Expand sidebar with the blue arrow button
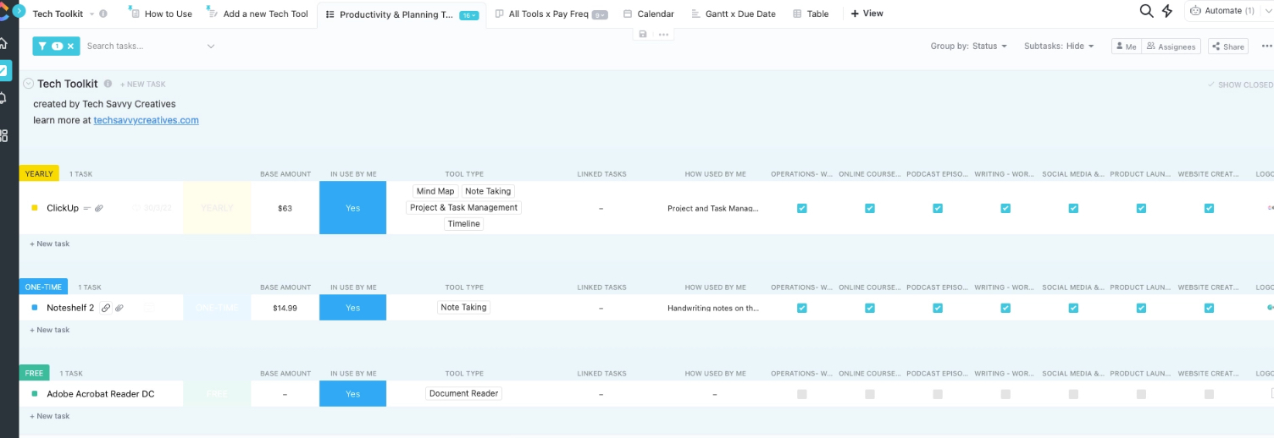 (x=19, y=11)
